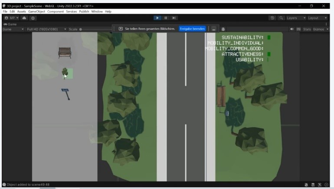
Task: Click the Play button in toolbar
Action: [x=157, y=18]
